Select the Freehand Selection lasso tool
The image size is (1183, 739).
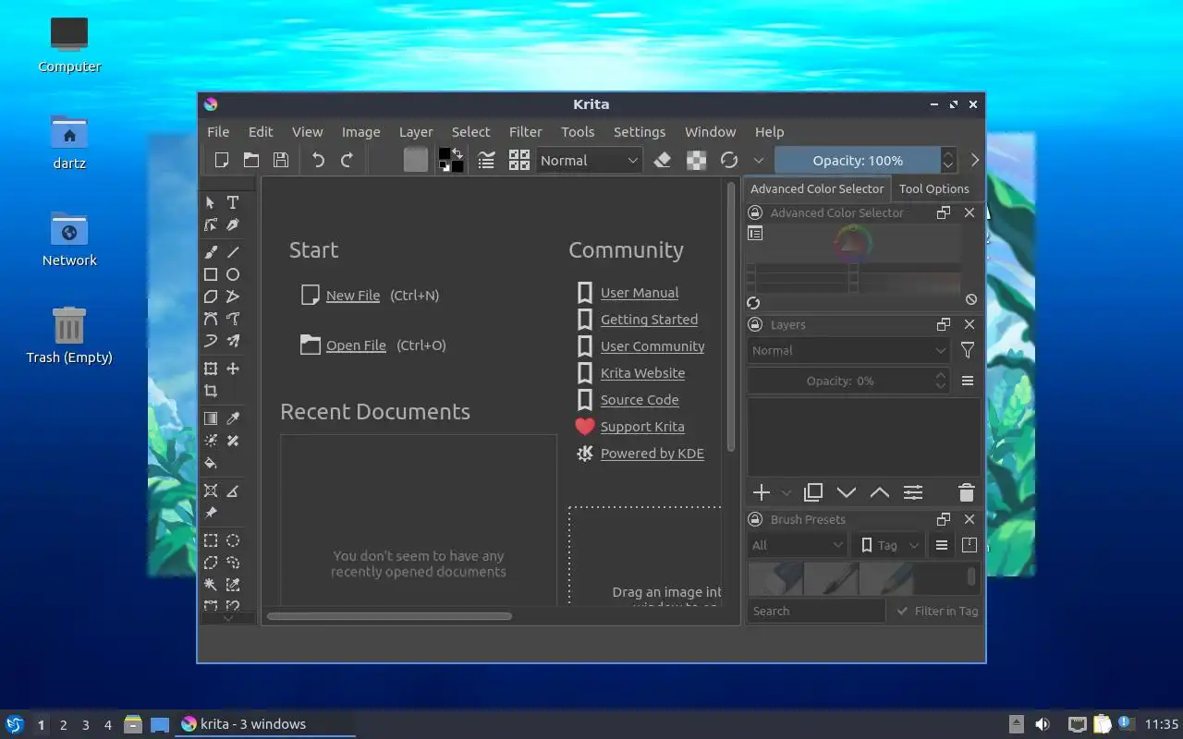(233, 563)
